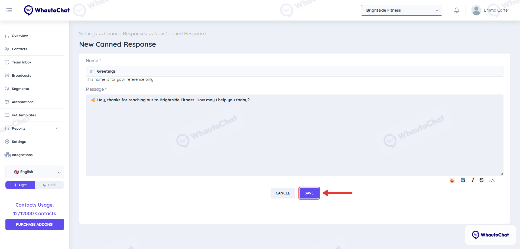Apply bold formatting with B icon
520x249 pixels.
[x=463, y=180]
